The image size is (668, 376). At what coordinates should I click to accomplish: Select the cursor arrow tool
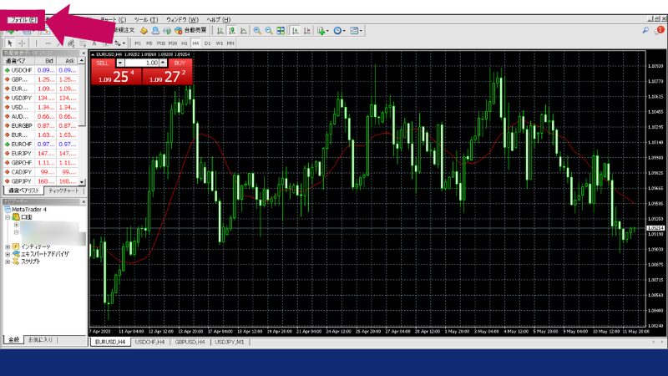(9, 43)
